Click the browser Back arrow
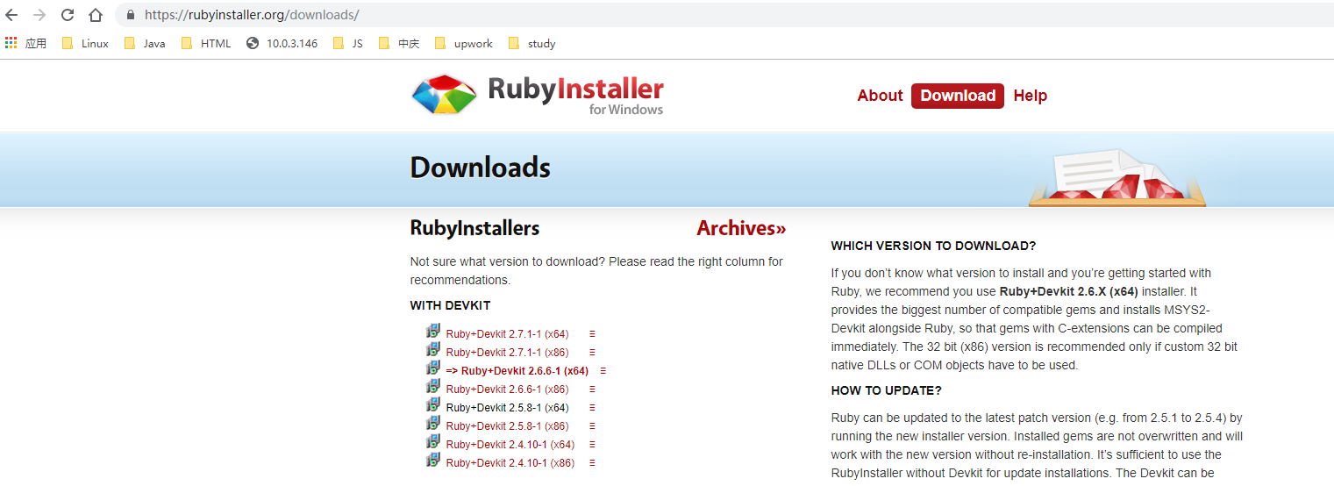The image size is (1334, 486). pyautogui.click(x=11, y=15)
